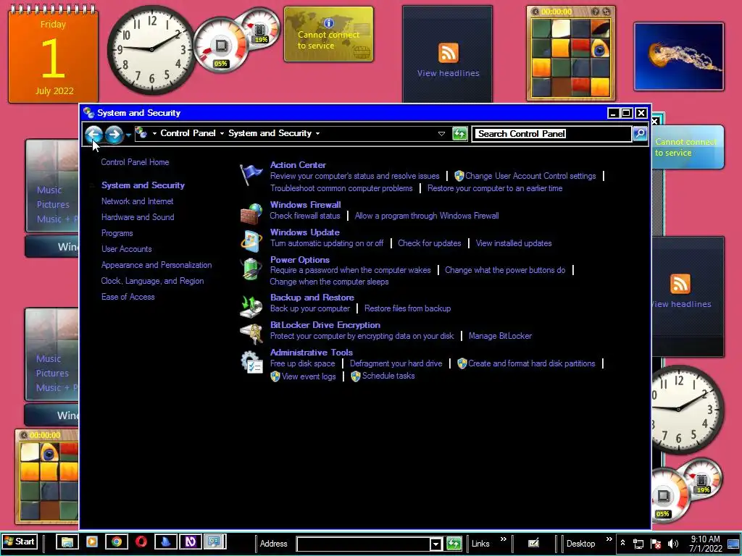Click the taskbar clock showing 9:10 AM
The image size is (742, 556).
pyautogui.click(x=705, y=544)
